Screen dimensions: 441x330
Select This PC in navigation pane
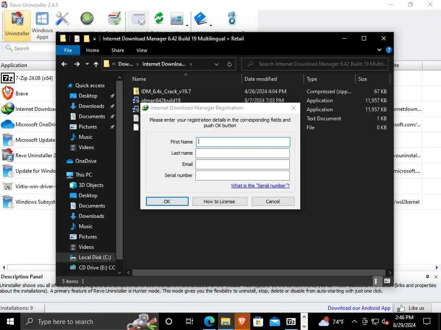click(x=83, y=174)
